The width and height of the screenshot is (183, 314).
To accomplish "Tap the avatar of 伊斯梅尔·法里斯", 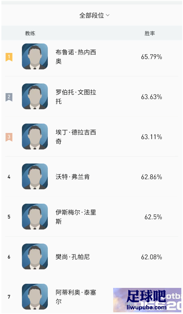I will coord(35,217).
